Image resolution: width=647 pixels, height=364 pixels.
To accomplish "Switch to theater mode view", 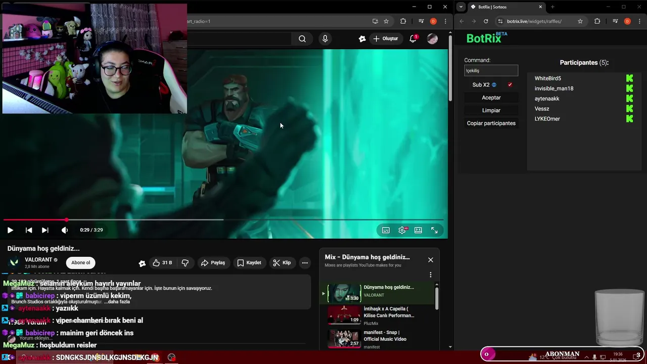I will [x=418, y=230].
